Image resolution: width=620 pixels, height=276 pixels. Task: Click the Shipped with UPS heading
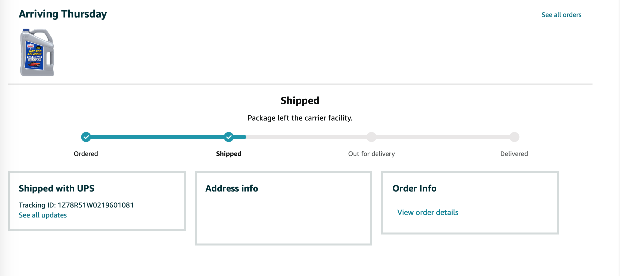point(56,188)
